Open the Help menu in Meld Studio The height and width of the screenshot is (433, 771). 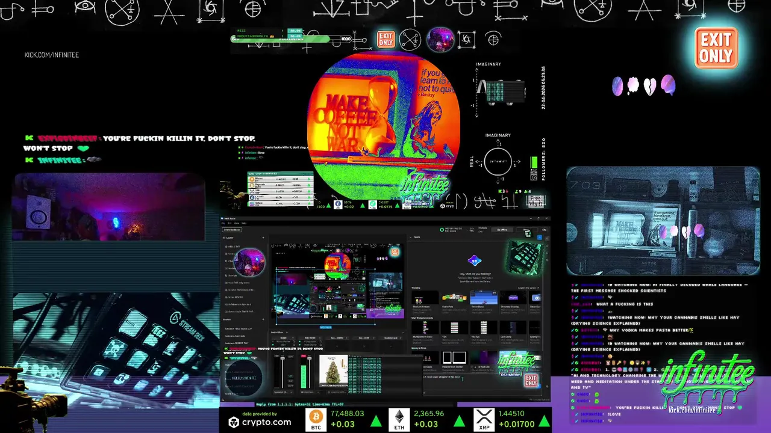click(244, 223)
